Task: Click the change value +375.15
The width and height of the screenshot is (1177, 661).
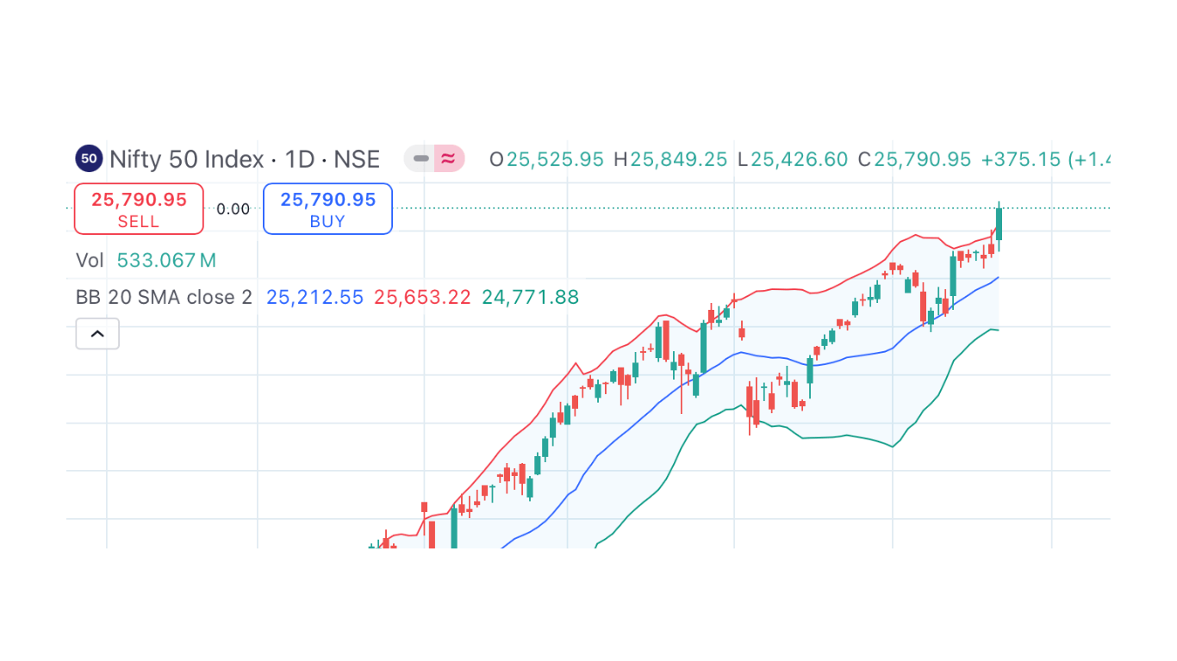Action: click(x=1021, y=160)
